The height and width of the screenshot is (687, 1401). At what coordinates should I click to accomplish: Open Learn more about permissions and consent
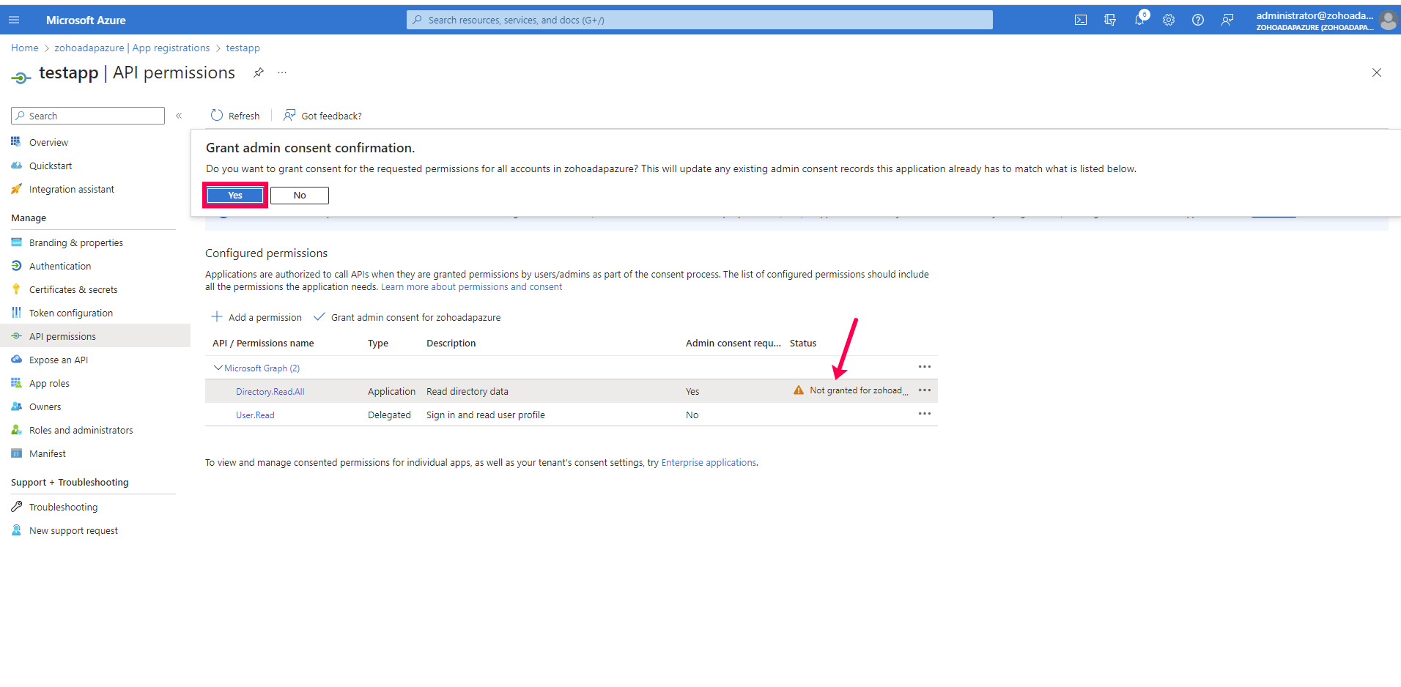click(472, 287)
